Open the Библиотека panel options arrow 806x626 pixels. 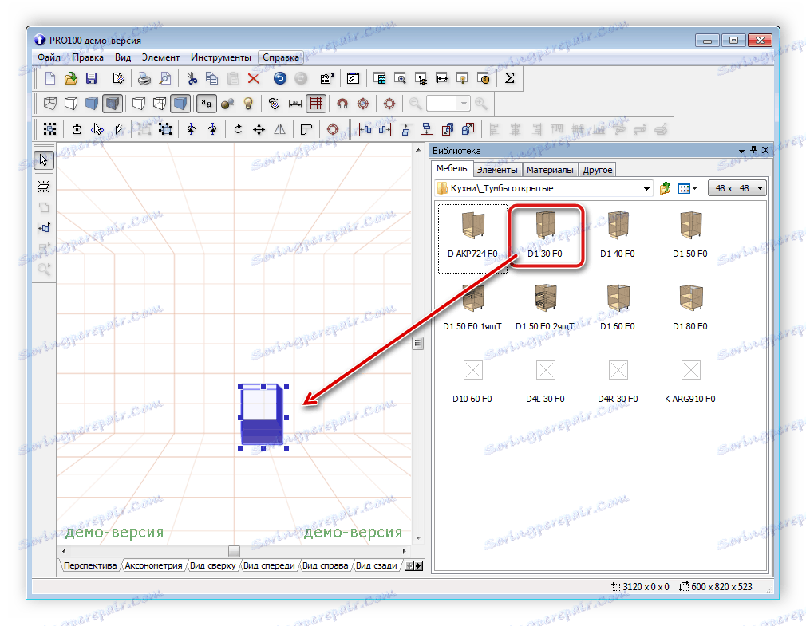[741, 151]
